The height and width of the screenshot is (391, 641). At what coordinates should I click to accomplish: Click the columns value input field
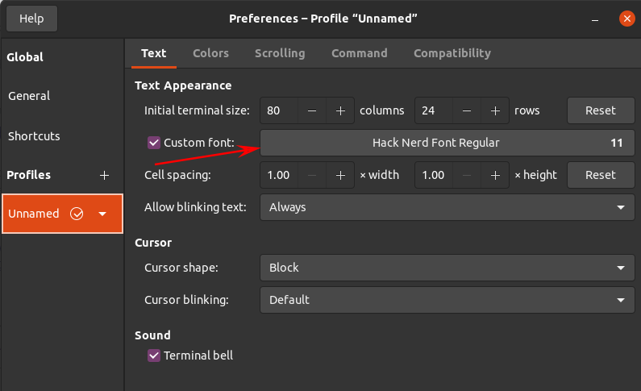[x=279, y=110]
